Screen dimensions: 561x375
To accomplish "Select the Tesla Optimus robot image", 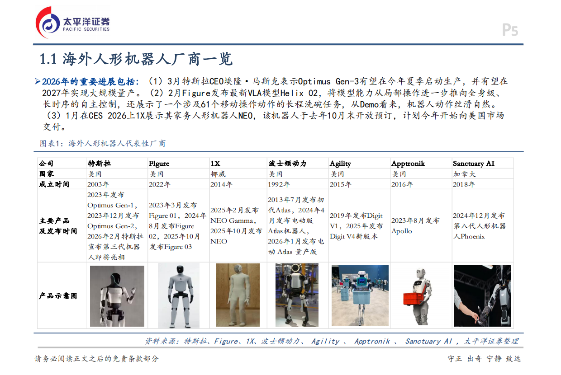I will click(117, 295).
